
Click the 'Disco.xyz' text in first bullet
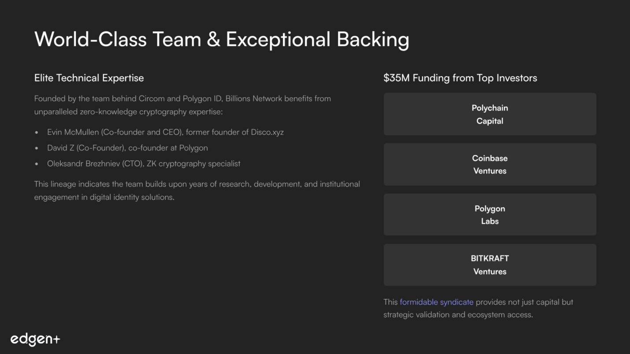[267, 132]
